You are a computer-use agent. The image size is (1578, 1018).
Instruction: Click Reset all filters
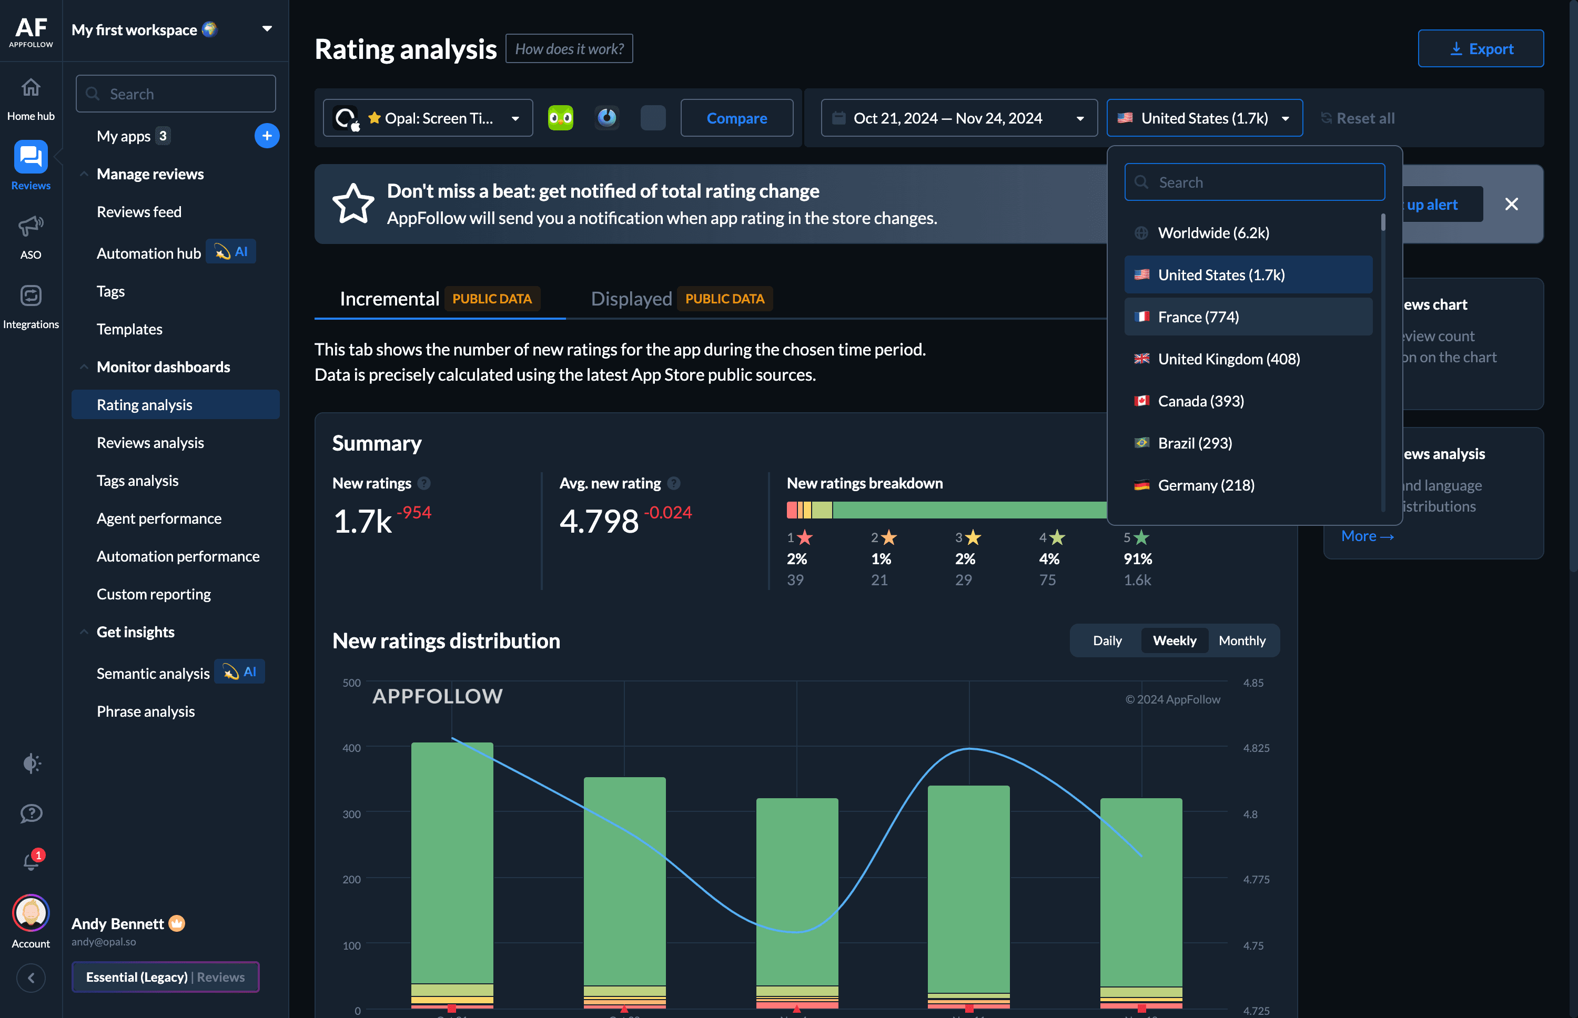[x=1358, y=118]
